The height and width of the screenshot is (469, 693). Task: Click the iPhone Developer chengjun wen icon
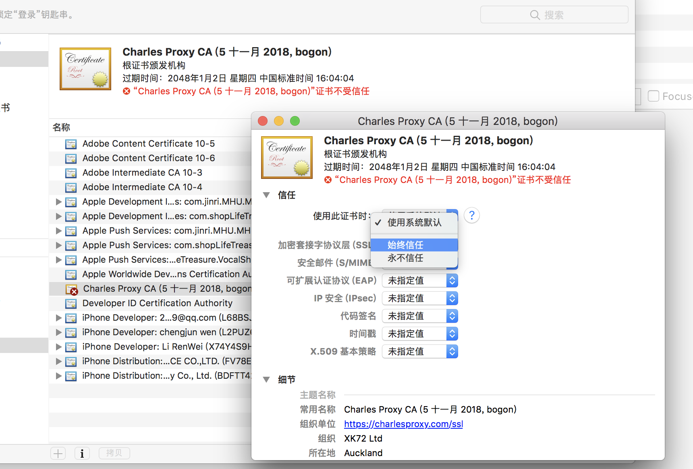[71, 332]
